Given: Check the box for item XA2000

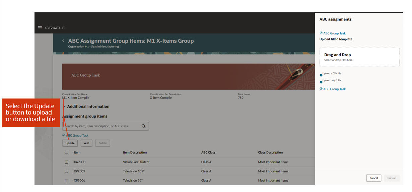Looking at the screenshot, I should 66,162.
